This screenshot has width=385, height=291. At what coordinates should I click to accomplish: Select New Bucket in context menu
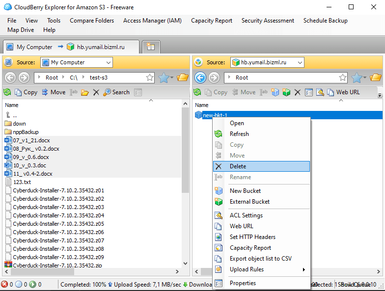261,191
